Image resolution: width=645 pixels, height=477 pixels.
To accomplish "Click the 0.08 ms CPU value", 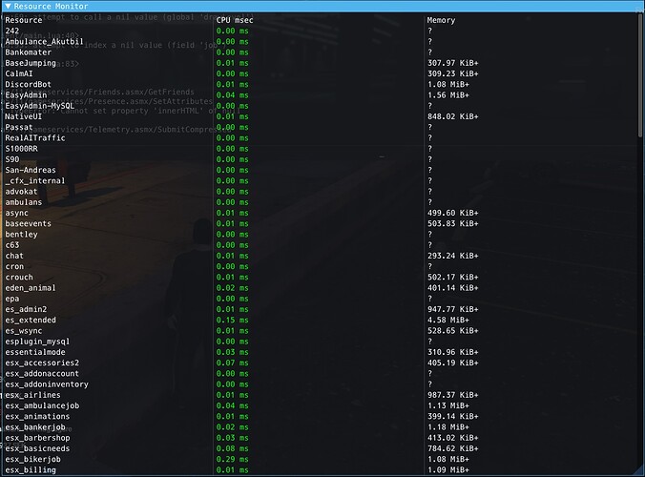I will [233, 448].
